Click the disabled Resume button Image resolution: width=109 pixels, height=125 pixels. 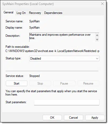click(x=88, y=84)
